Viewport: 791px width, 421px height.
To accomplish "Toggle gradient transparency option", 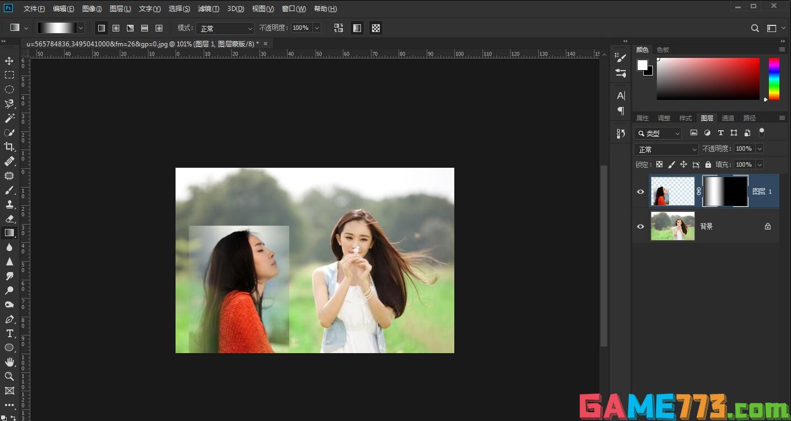I will point(376,28).
